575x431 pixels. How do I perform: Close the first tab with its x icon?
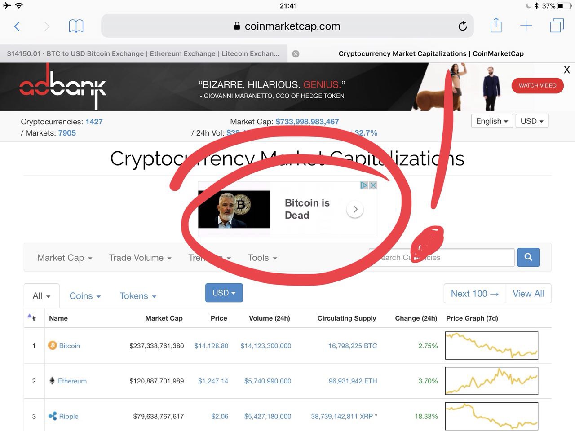(296, 54)
